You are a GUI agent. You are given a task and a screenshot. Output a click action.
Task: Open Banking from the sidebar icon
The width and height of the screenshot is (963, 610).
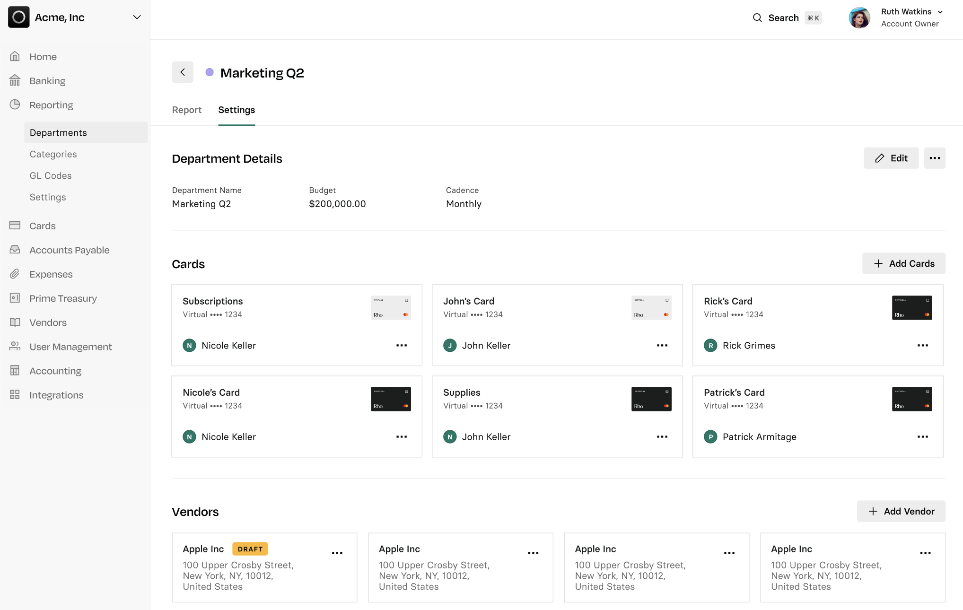[15, 81]
